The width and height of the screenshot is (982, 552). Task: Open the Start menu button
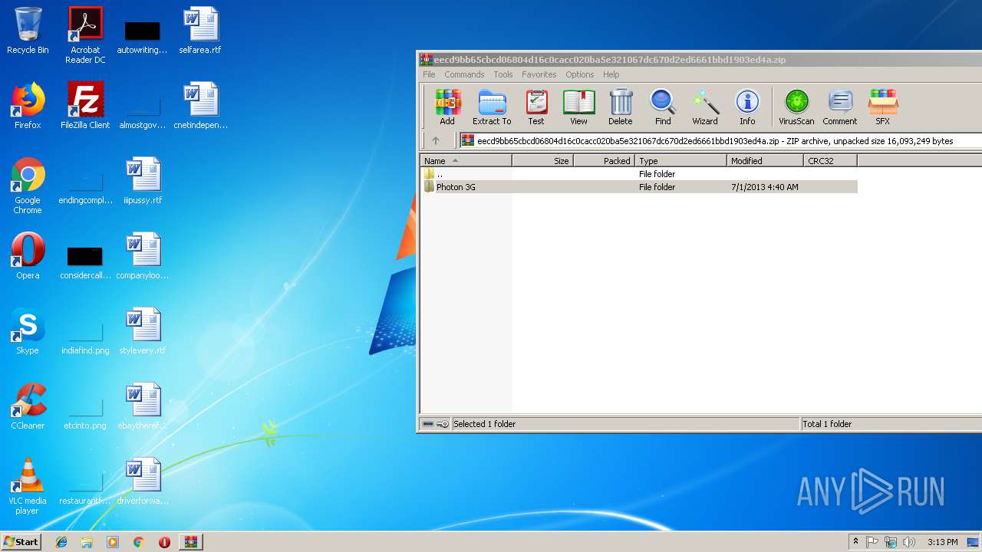click(21, 542)
